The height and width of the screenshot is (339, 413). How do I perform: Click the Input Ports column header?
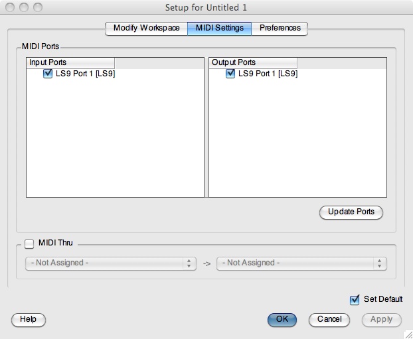(71, 62)
